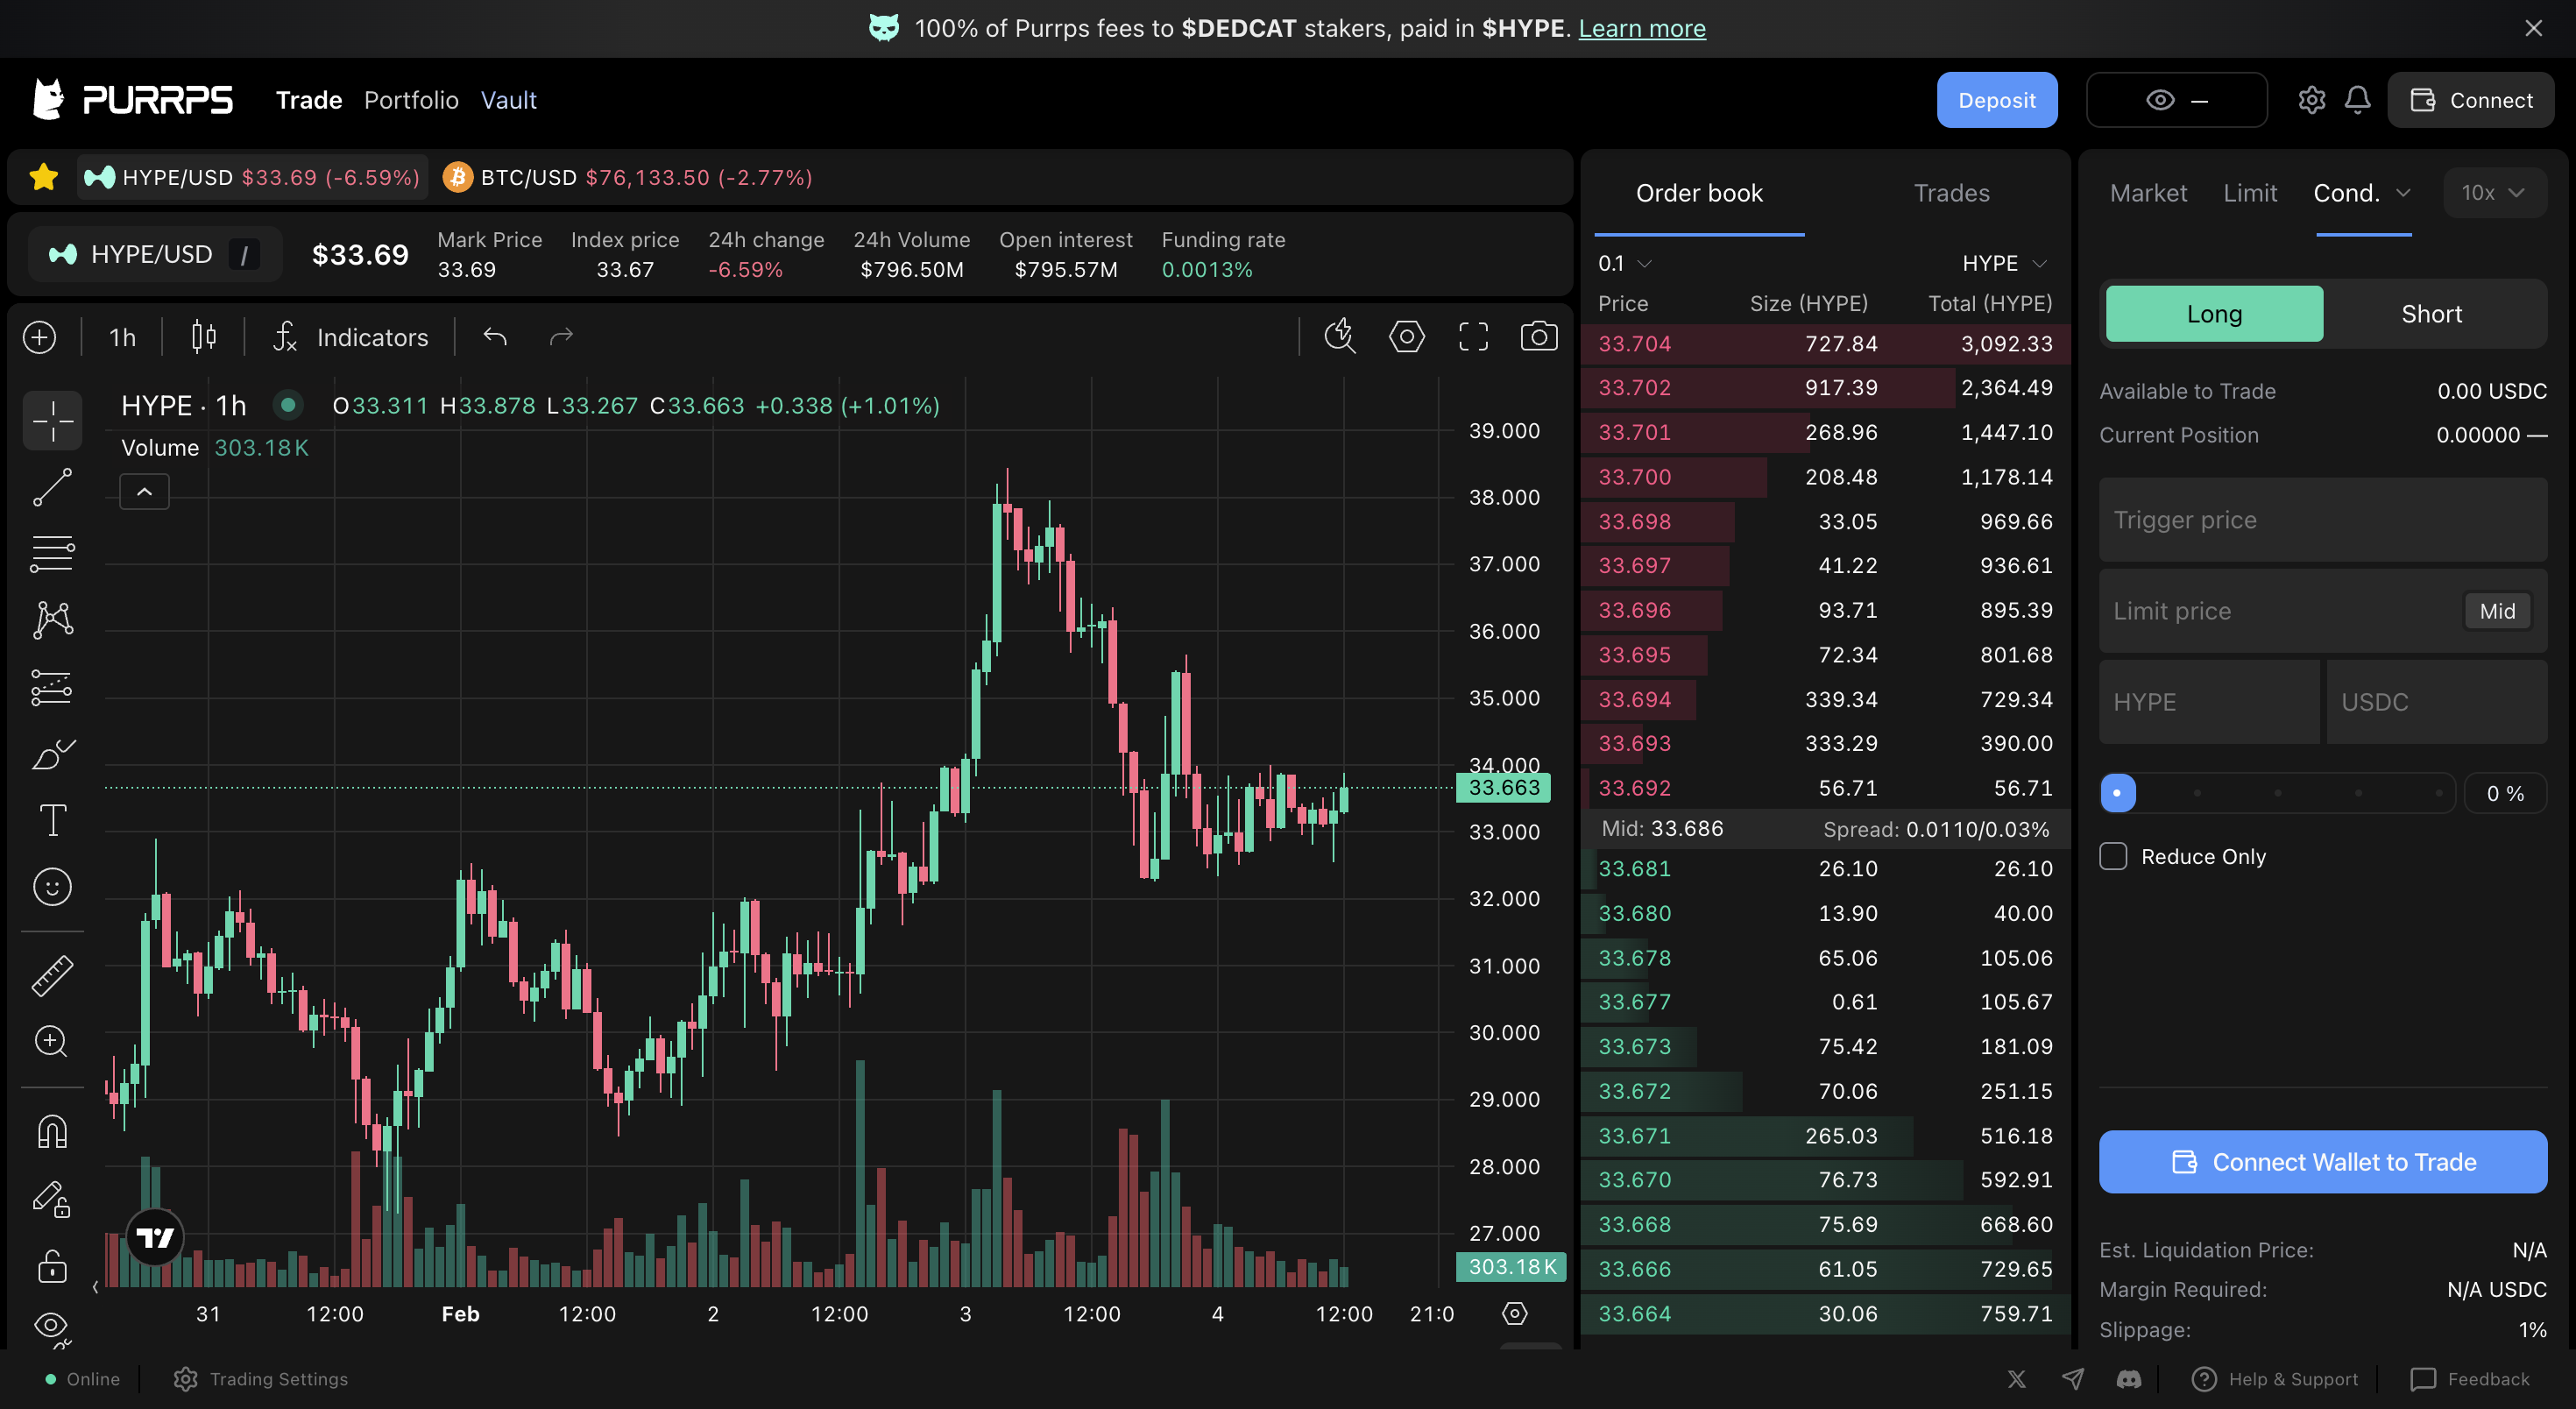
Task: Open the notifications bell
Action: [2357, 100]
